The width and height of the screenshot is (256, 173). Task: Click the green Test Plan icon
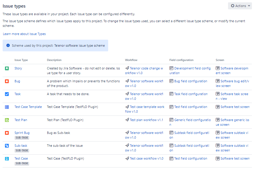pyautogui.click(x=7, y=120)
